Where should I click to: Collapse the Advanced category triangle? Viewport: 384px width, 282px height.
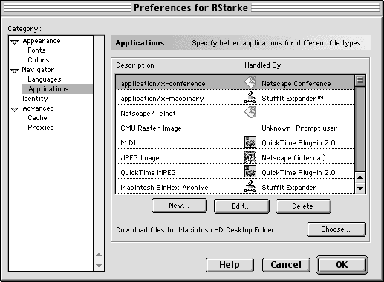coord(15,109)
